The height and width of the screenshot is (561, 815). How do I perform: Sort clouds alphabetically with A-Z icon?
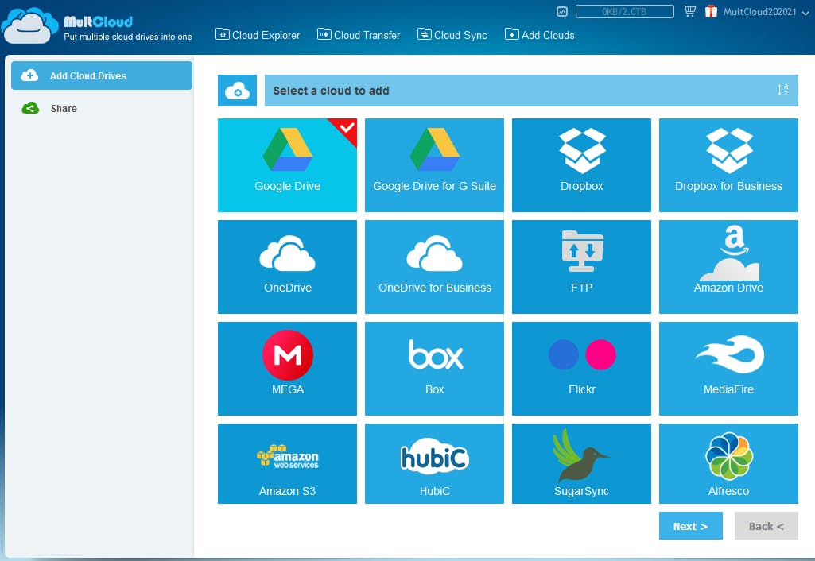pos(782,90)
